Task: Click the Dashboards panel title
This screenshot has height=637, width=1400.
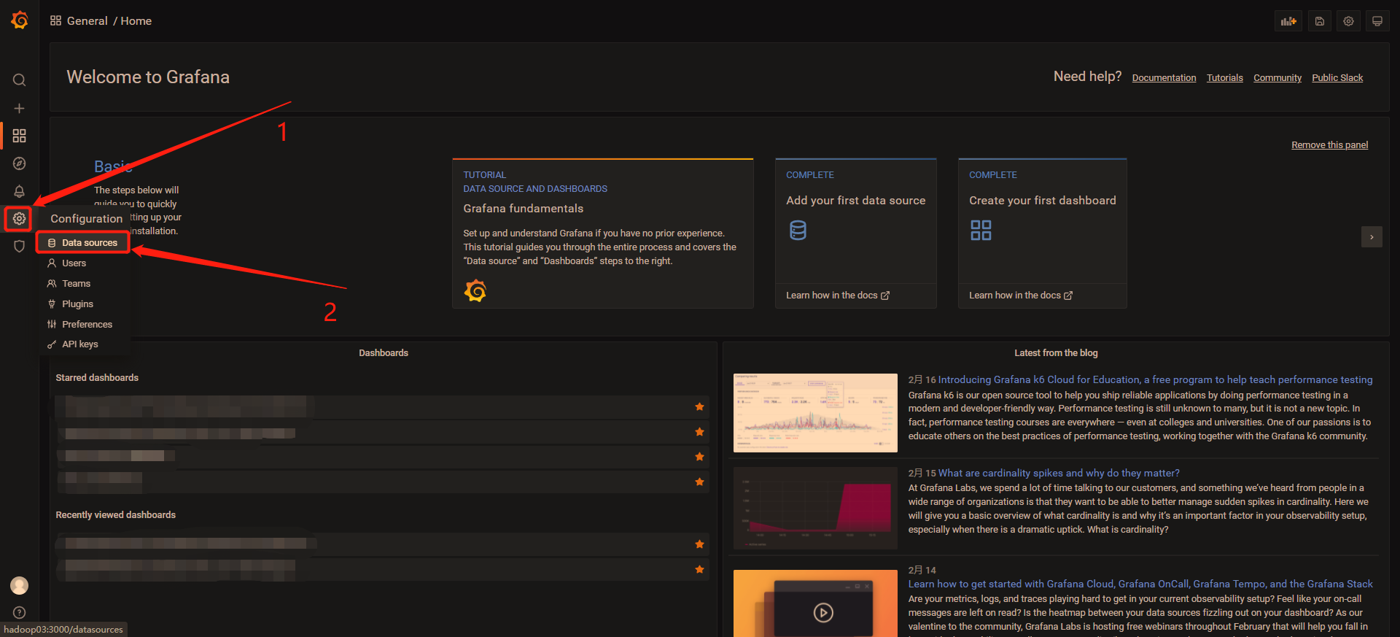Action: pos(384,353)
